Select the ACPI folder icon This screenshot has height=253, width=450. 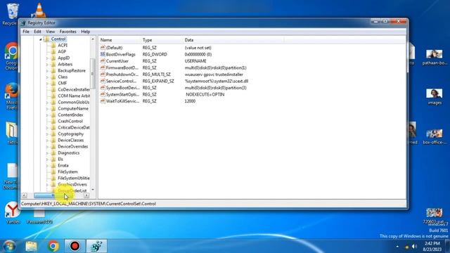click(53, 45)
